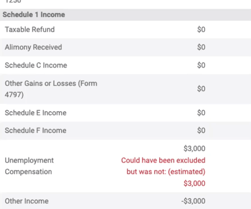This screenshot has width=251, height=209.
Task: Click the -$3,000 Other Income value
Action: point(193,201)
